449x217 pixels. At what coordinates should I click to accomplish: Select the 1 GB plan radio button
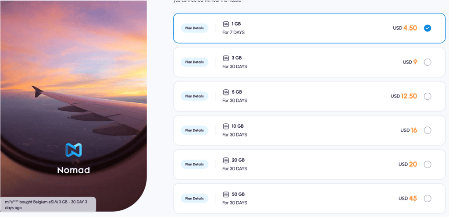(427, 28)
